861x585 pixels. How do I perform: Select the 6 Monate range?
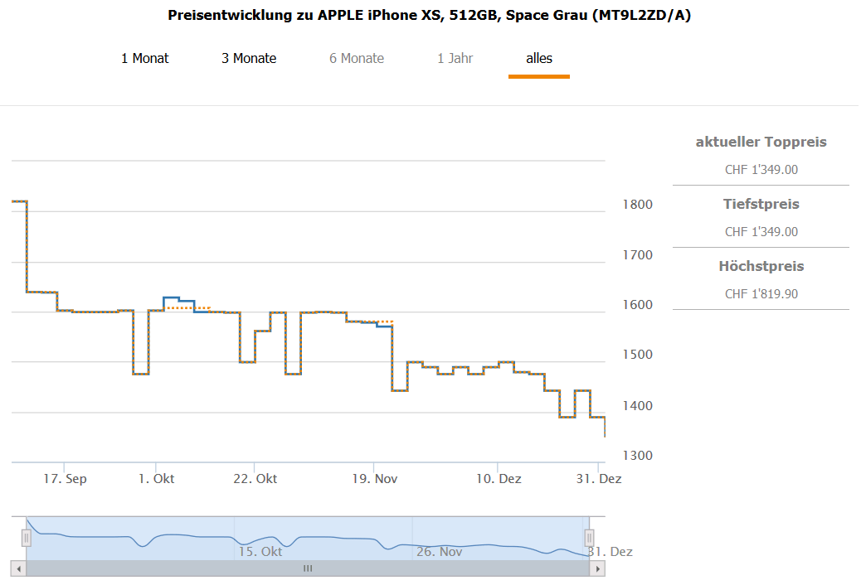(357, 58)
